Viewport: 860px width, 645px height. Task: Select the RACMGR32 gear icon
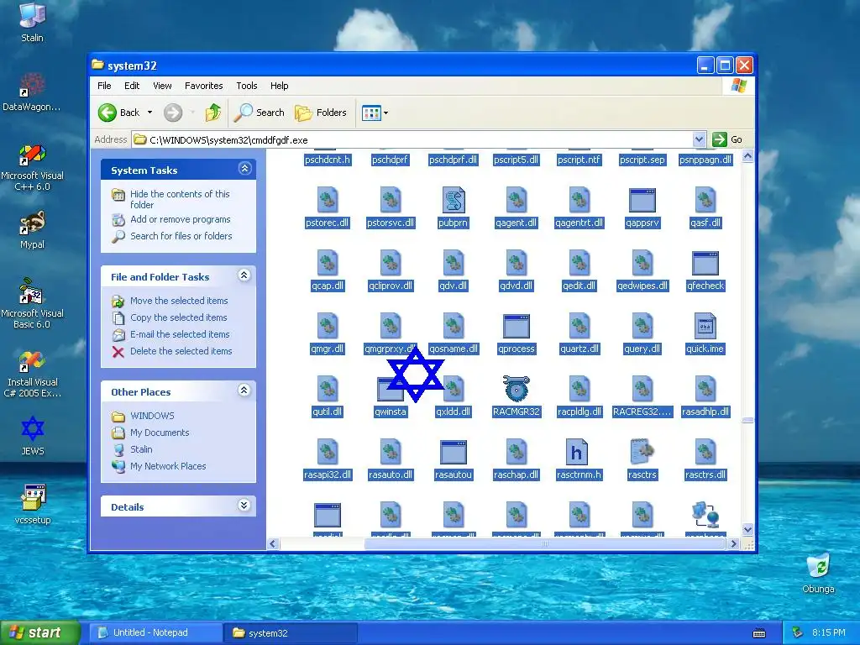pyautogui.click(x=517, y=388)
